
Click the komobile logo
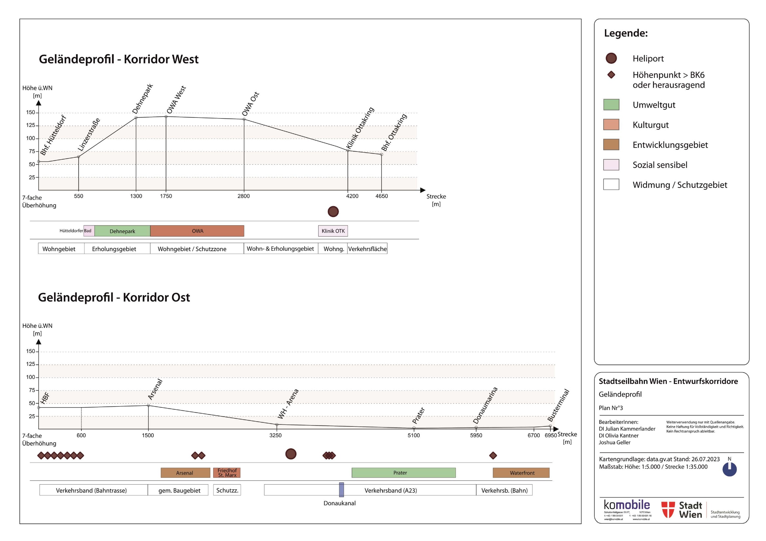click(x=626, y=505)
